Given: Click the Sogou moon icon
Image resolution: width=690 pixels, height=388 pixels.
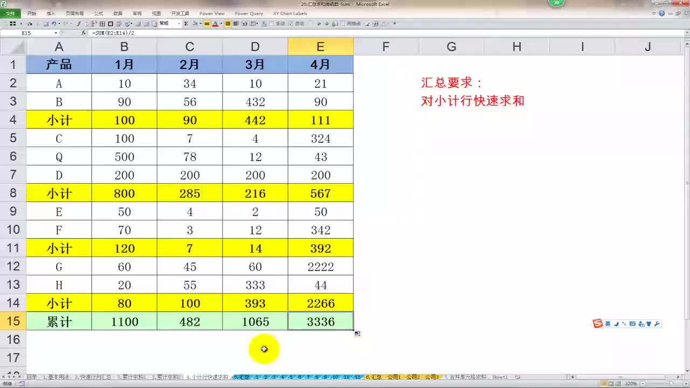Looking at the screenshot, I should click(616, 324).
